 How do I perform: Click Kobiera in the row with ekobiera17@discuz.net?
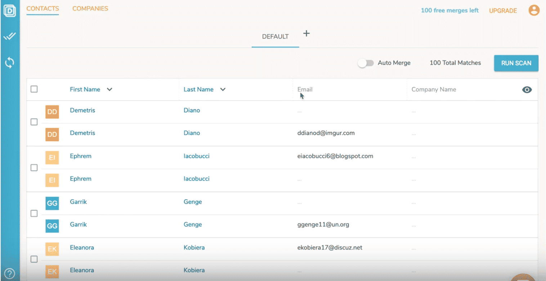[194, 247]
